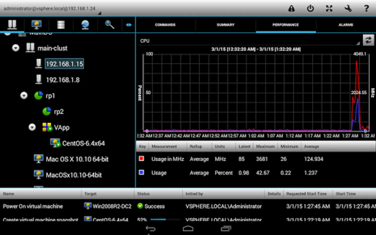
Task: Open the alerts warning triangle icon
Action: [291, 9]
